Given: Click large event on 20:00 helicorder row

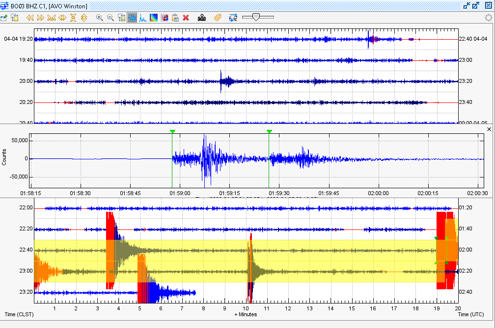Looking at the screenshot, I should pos(226,81).
